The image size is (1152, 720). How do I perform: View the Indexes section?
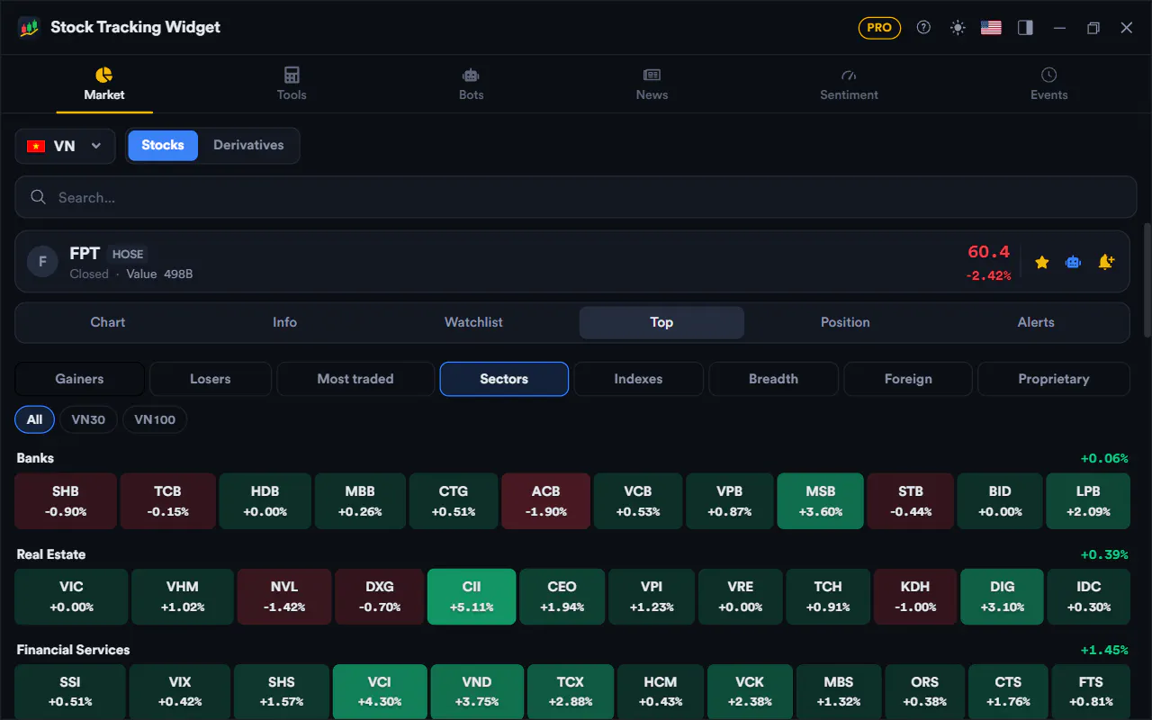[x=638, y=379]
